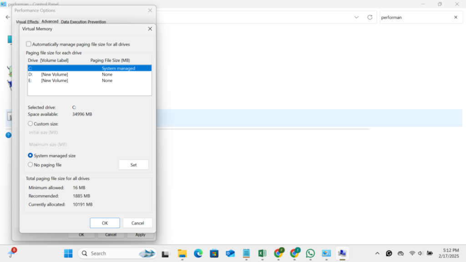Select the Custom size radio button
Viewport: 466px width, 262px height.
coord(30,123)
